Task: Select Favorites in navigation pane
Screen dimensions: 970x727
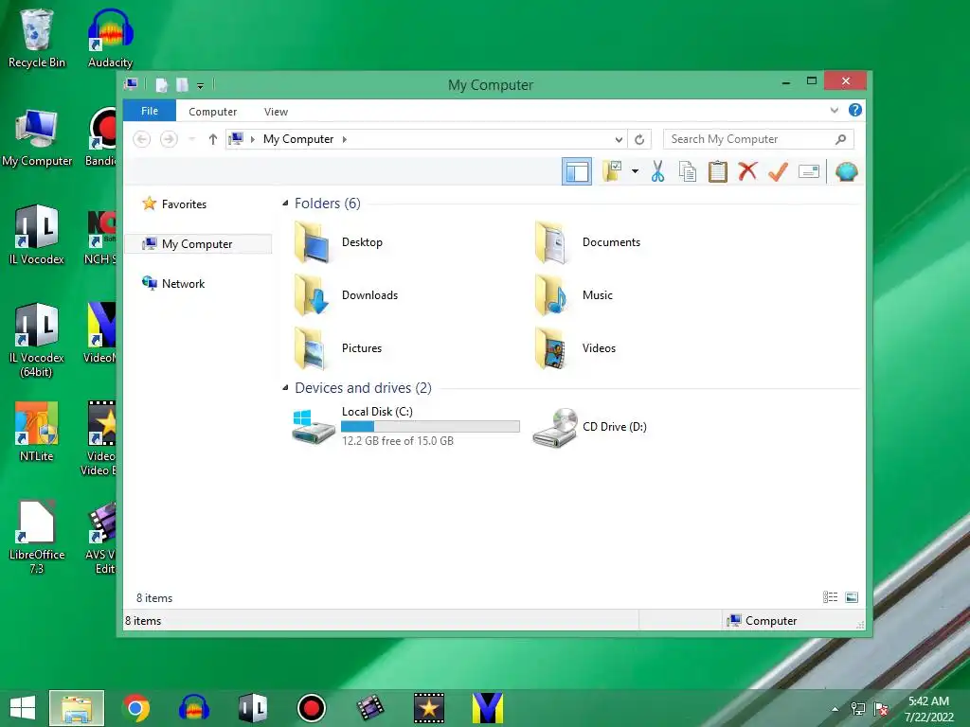Action: click(x=174, y=204)
